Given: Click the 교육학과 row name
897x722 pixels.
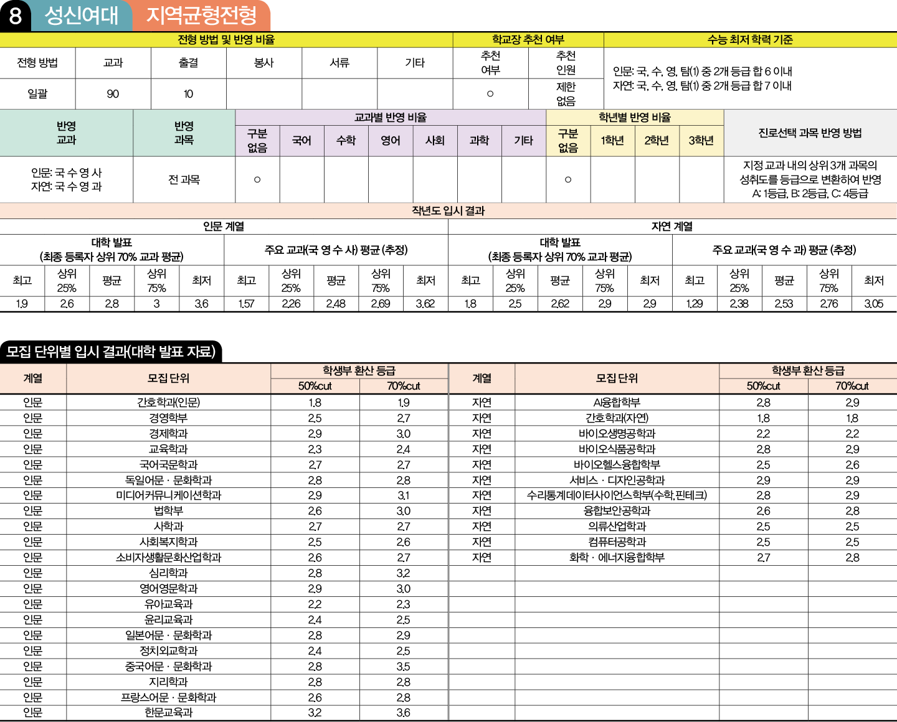Looking at the screenshot, I should coord(168,449).
